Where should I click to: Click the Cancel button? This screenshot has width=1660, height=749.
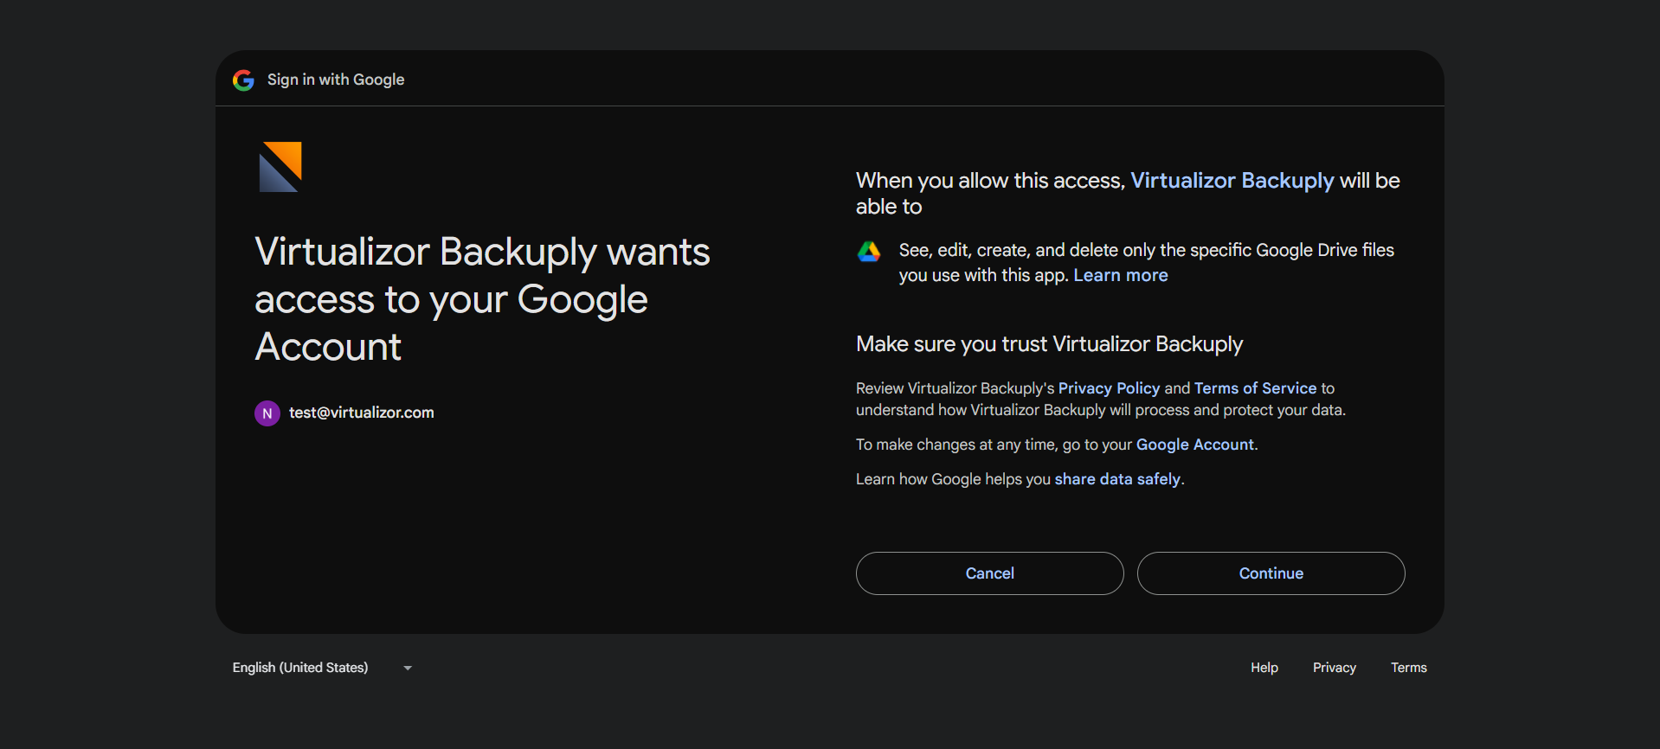click(x=990, y=573)
